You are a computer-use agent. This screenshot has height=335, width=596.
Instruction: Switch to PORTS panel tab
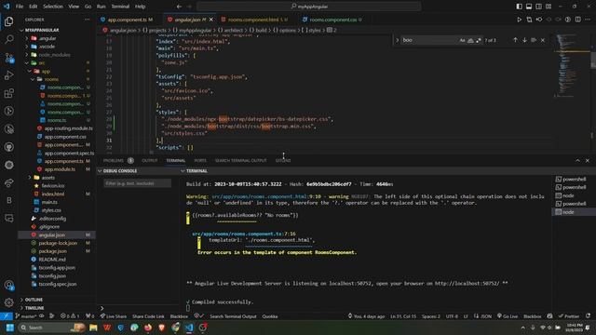coord(200,161)
